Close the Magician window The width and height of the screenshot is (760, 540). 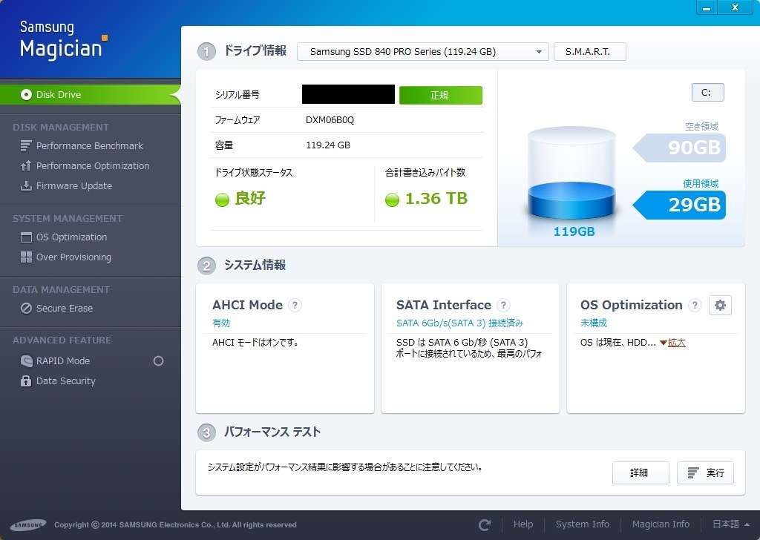pos(736,7)
